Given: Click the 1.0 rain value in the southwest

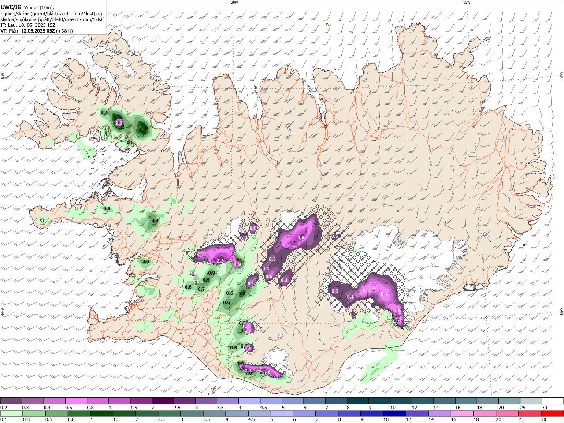Looking at the screenshot, I should point(242,294).
